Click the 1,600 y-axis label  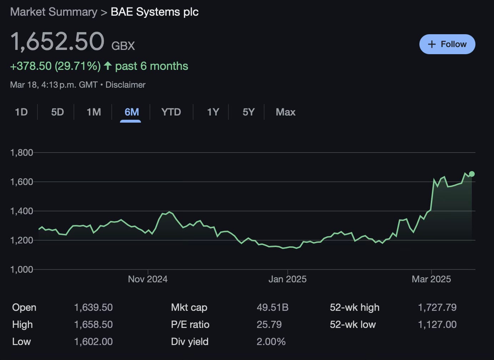point(21,182)
